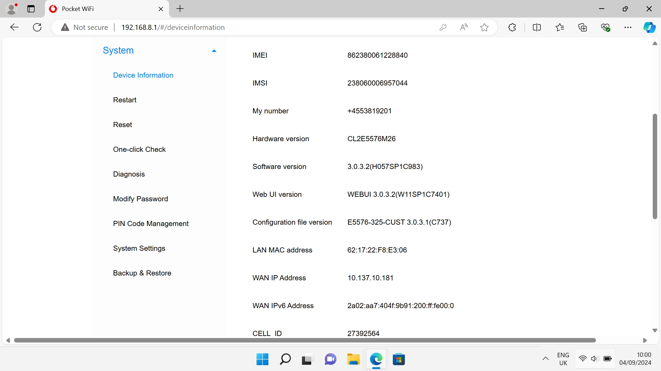Viewport: 661px width, 371px height.
Task: Open the Extensions menu
Action: click(x=512, y=27)
